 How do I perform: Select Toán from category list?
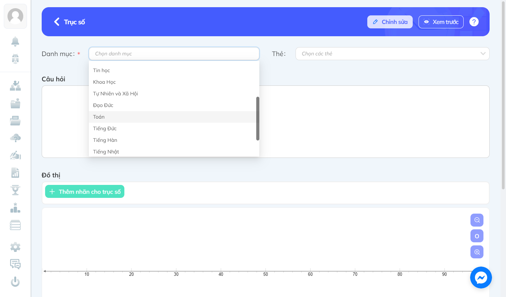coord(173,117)
